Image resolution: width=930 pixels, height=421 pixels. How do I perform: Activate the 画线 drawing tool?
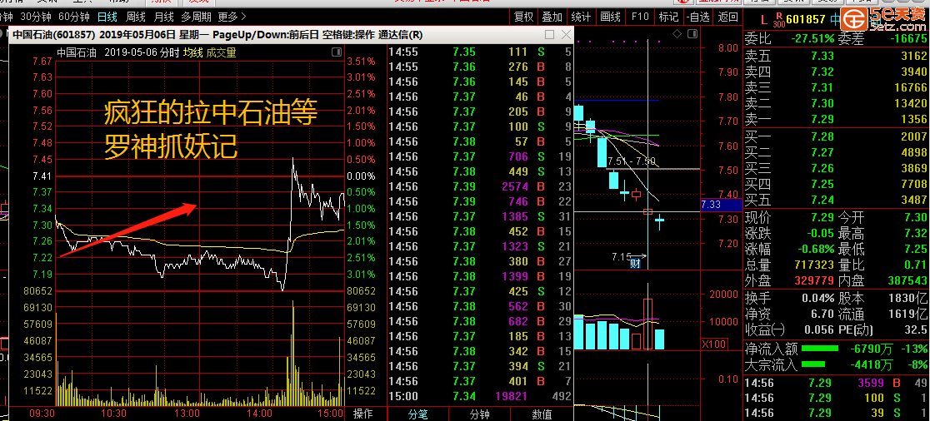pos(610,17)
